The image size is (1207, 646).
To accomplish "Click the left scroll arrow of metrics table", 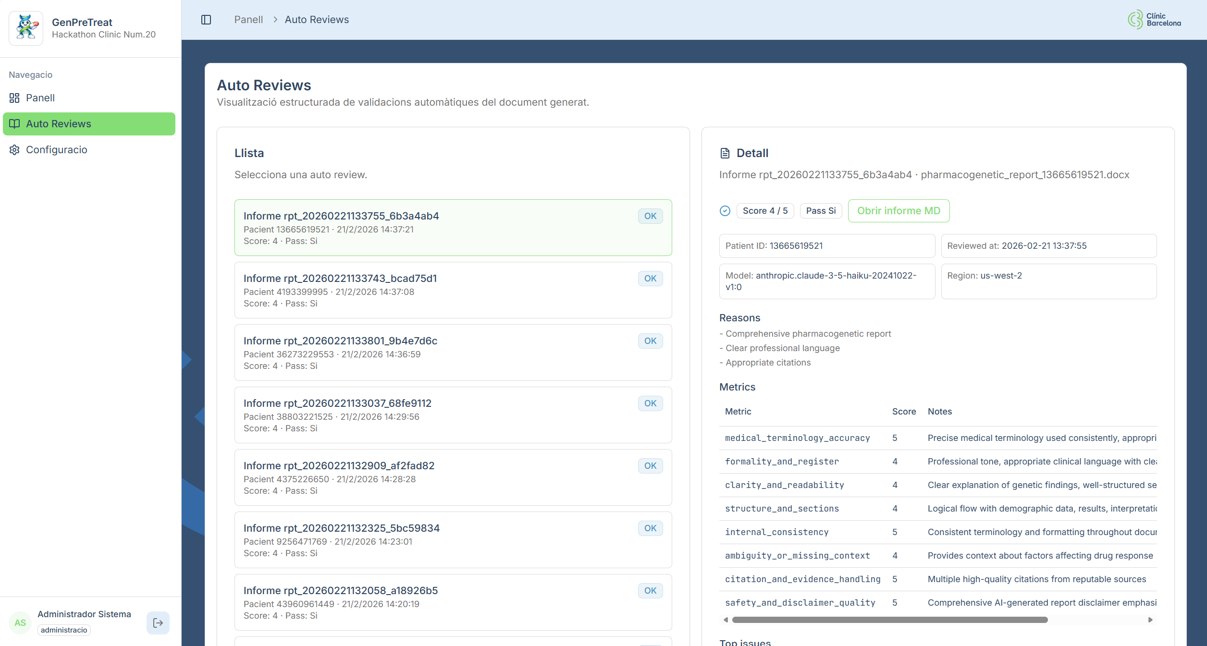I will [x=726, y=620].
